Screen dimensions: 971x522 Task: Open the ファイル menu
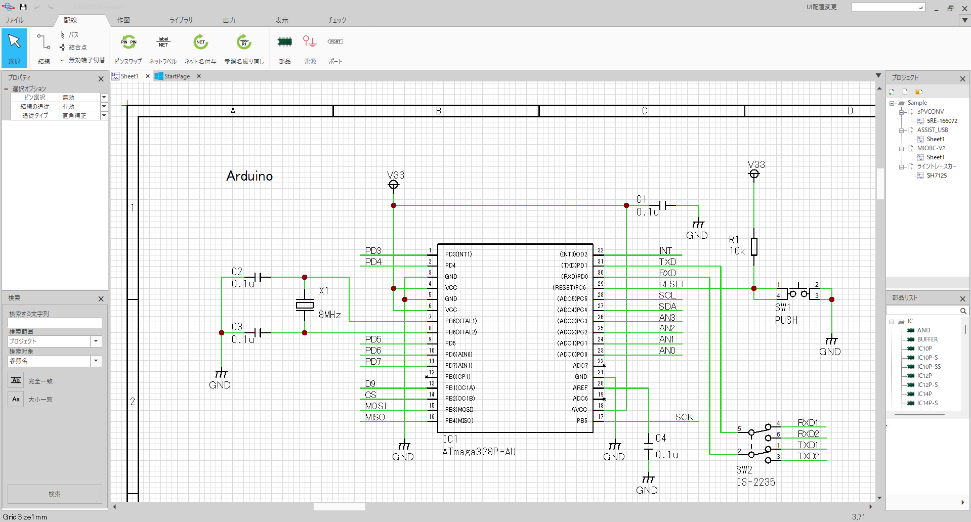tap(14, 20)
